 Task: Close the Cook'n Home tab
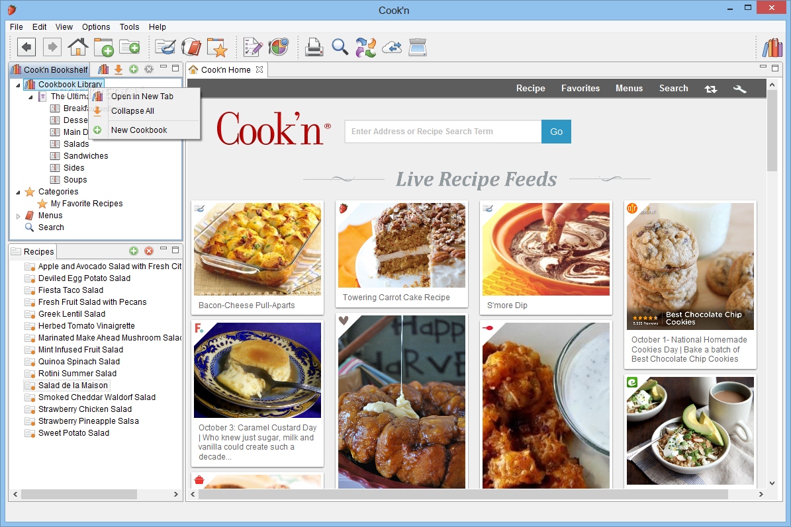click(259, 69)
